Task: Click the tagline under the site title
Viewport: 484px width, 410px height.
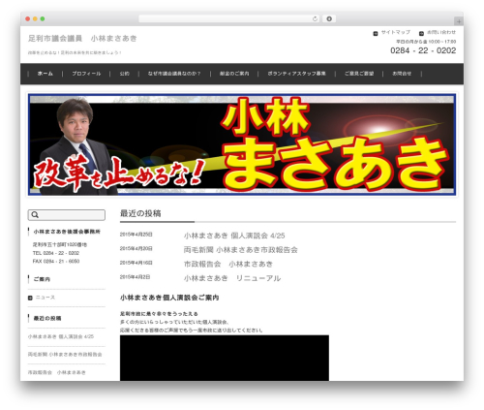Action: click(x=75, y=52)
